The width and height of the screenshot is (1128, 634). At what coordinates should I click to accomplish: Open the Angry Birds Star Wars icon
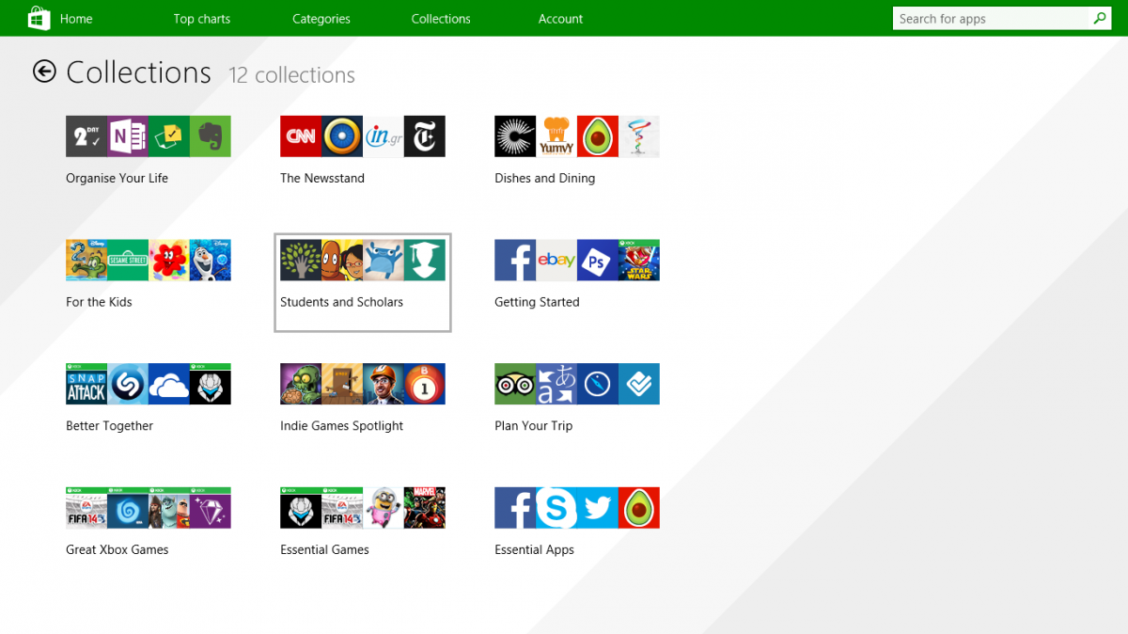pos(639,261)
